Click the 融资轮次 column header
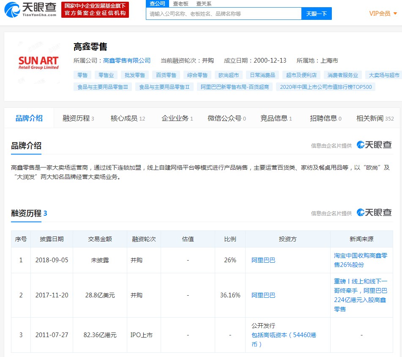 (x=144, y=239)
